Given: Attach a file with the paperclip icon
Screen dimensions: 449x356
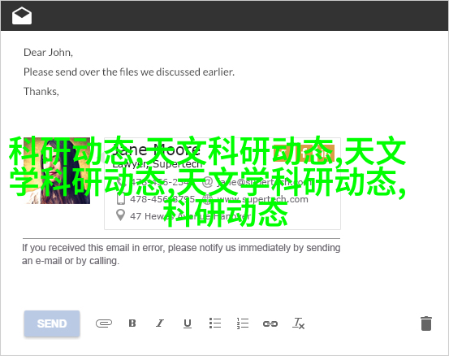Looking at the screenshot, I should click(x=104, y=323).
